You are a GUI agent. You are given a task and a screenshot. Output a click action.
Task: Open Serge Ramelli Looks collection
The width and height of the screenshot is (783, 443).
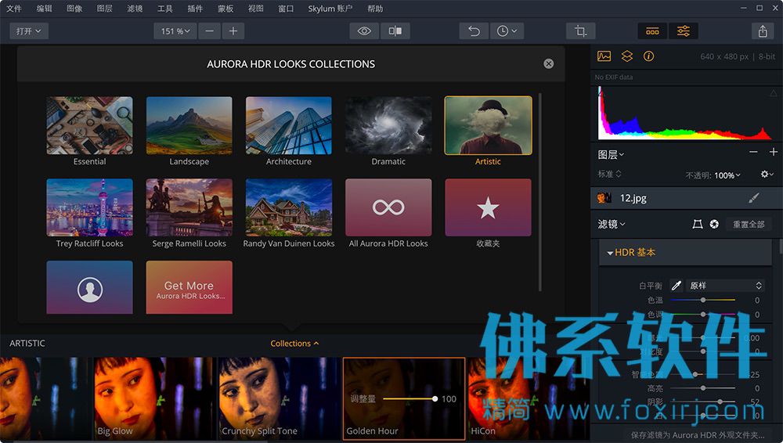click(x=189, y=213)
